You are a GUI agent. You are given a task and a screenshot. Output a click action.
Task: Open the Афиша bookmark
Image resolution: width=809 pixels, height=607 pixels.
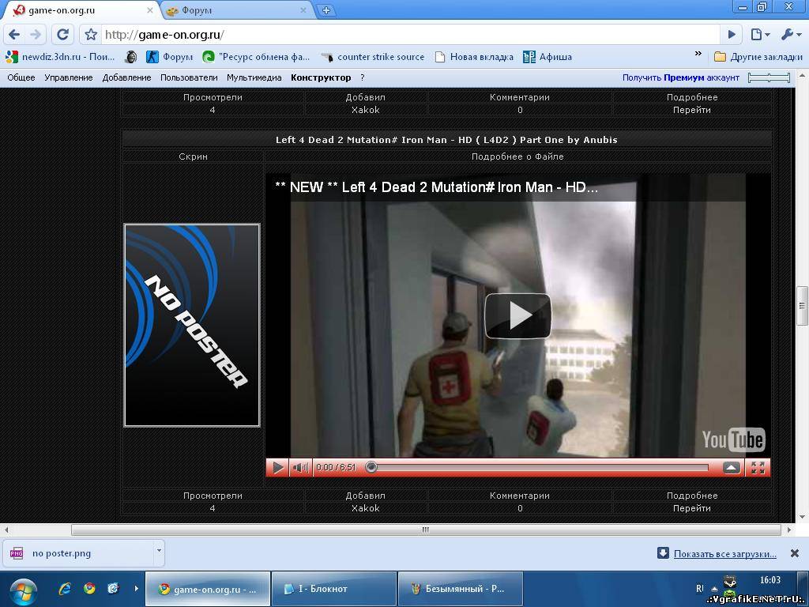547,57
